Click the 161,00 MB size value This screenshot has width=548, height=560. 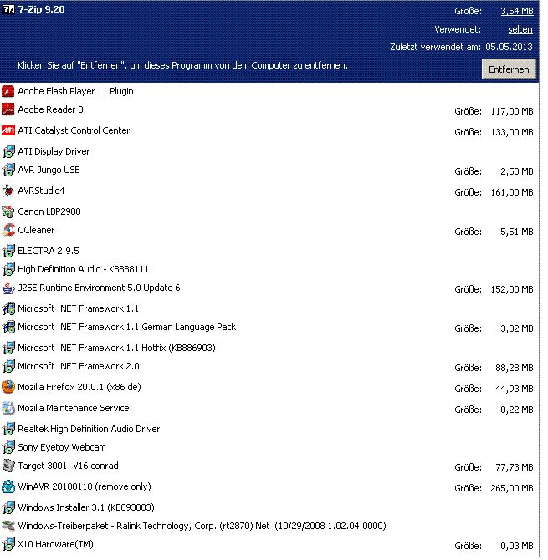(512, 192)
